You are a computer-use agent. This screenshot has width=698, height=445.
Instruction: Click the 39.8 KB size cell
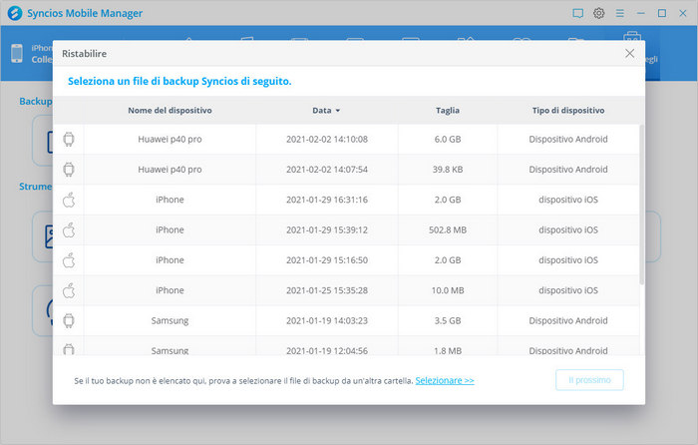[x=448, y=170]
